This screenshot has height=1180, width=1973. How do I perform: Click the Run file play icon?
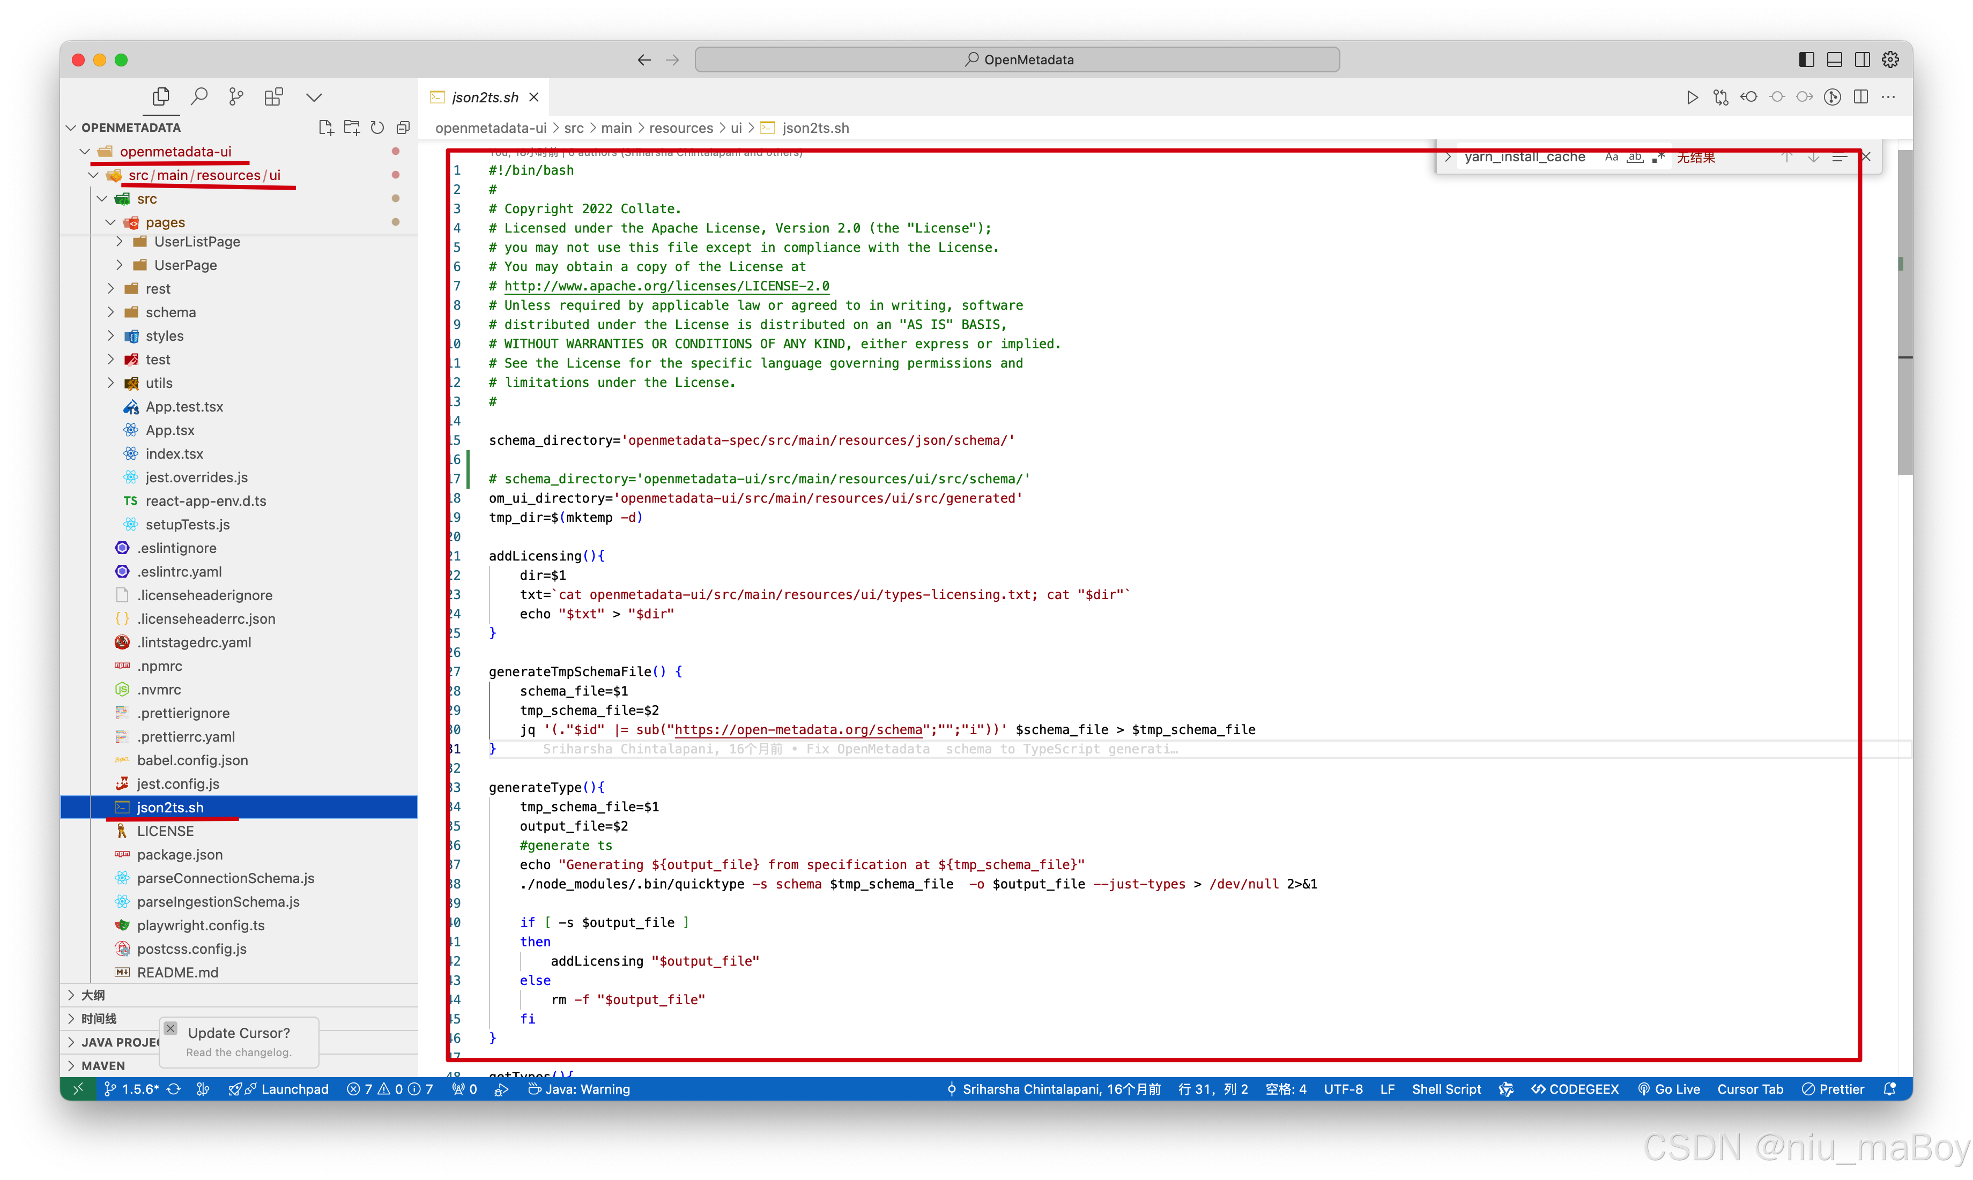(x=1692, y=97)
